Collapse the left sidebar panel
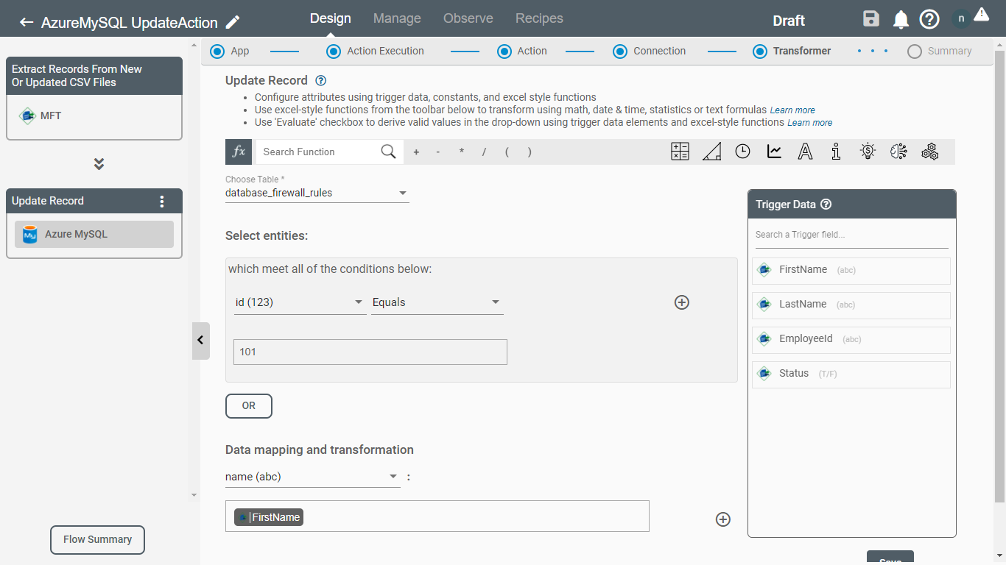 click(x=200, y=341)
